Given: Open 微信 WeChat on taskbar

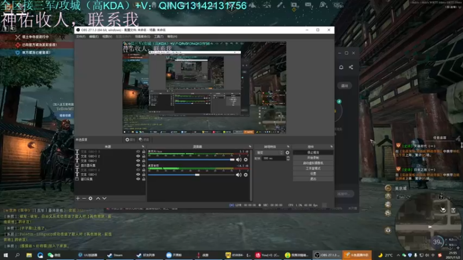Looking at the screenshot, I should pos(54,255).
